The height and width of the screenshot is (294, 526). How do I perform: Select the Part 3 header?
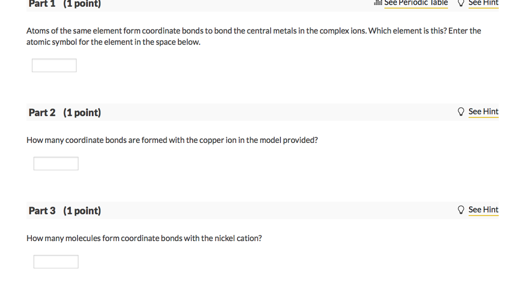[42, 211]
